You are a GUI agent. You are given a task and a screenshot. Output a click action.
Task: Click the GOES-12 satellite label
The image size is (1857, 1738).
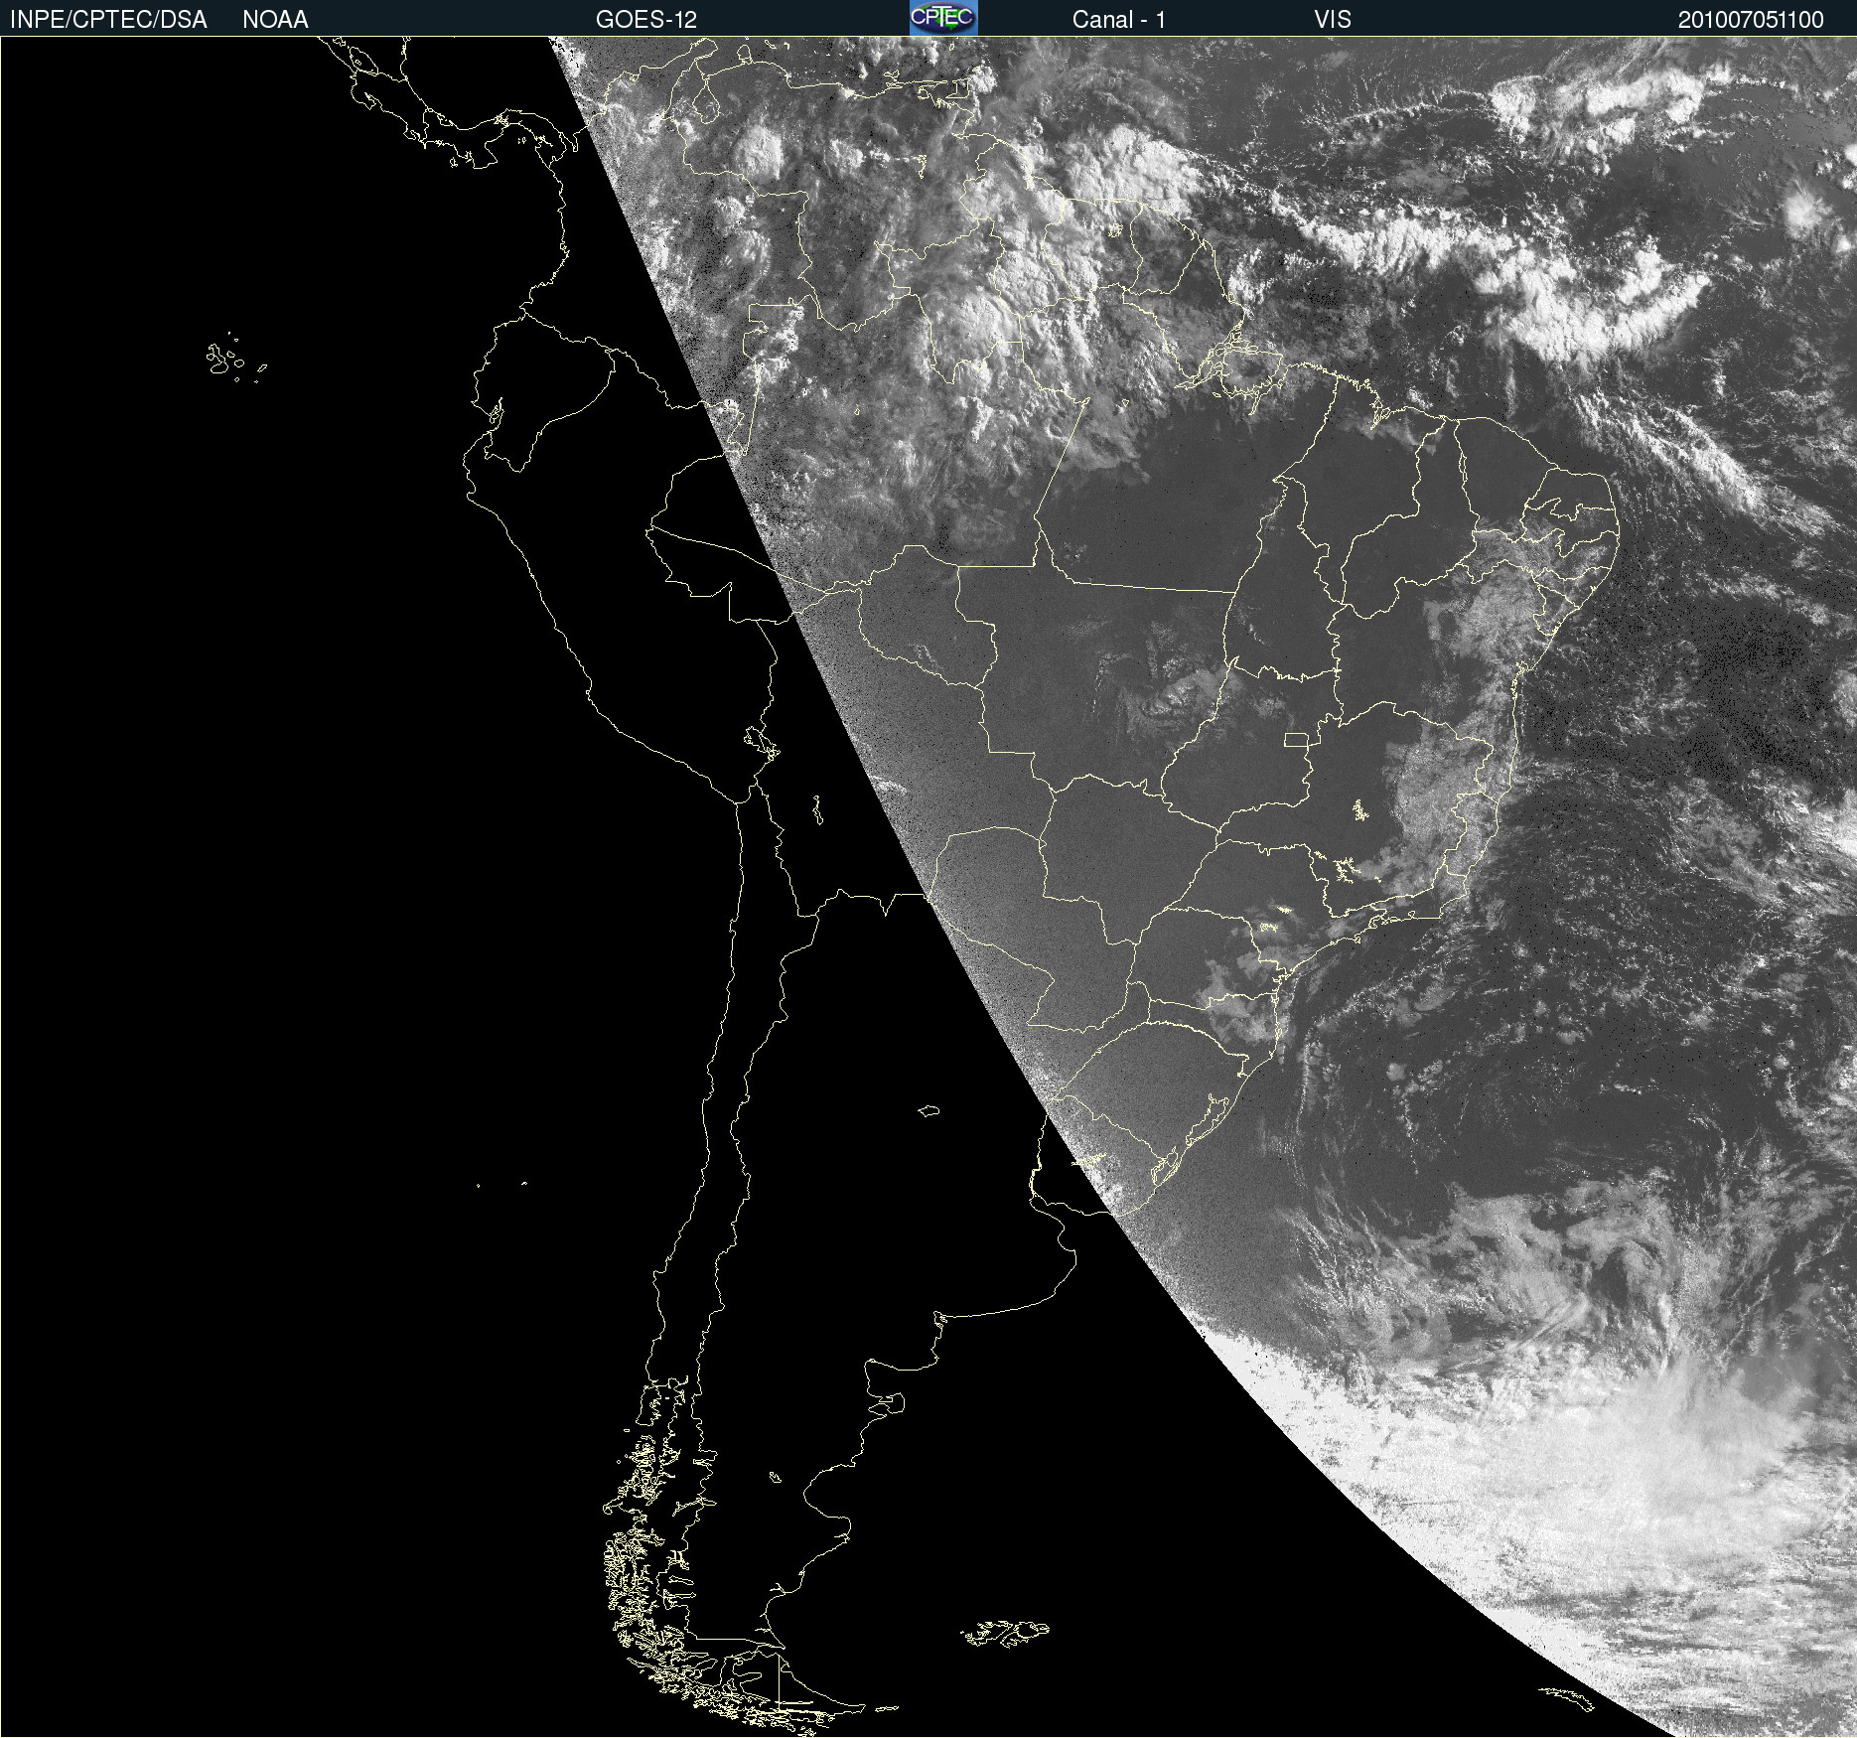click(x=646, y=20)
